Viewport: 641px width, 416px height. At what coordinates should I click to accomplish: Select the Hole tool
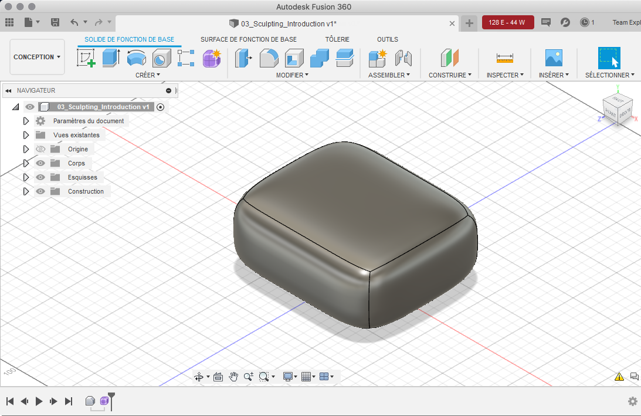(x=161, y=58)
